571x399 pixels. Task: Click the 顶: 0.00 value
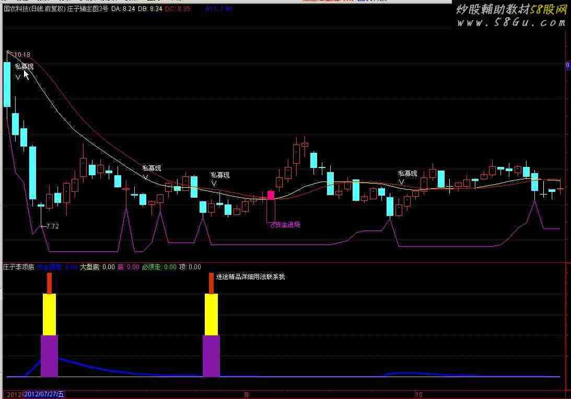190,267
